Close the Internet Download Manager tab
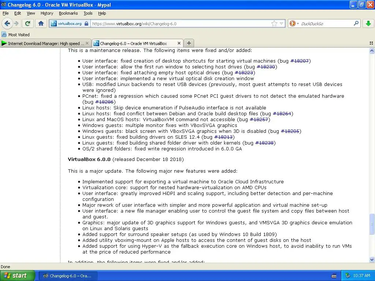The width and height of the screenshot is (375, 281). [87, 43]
